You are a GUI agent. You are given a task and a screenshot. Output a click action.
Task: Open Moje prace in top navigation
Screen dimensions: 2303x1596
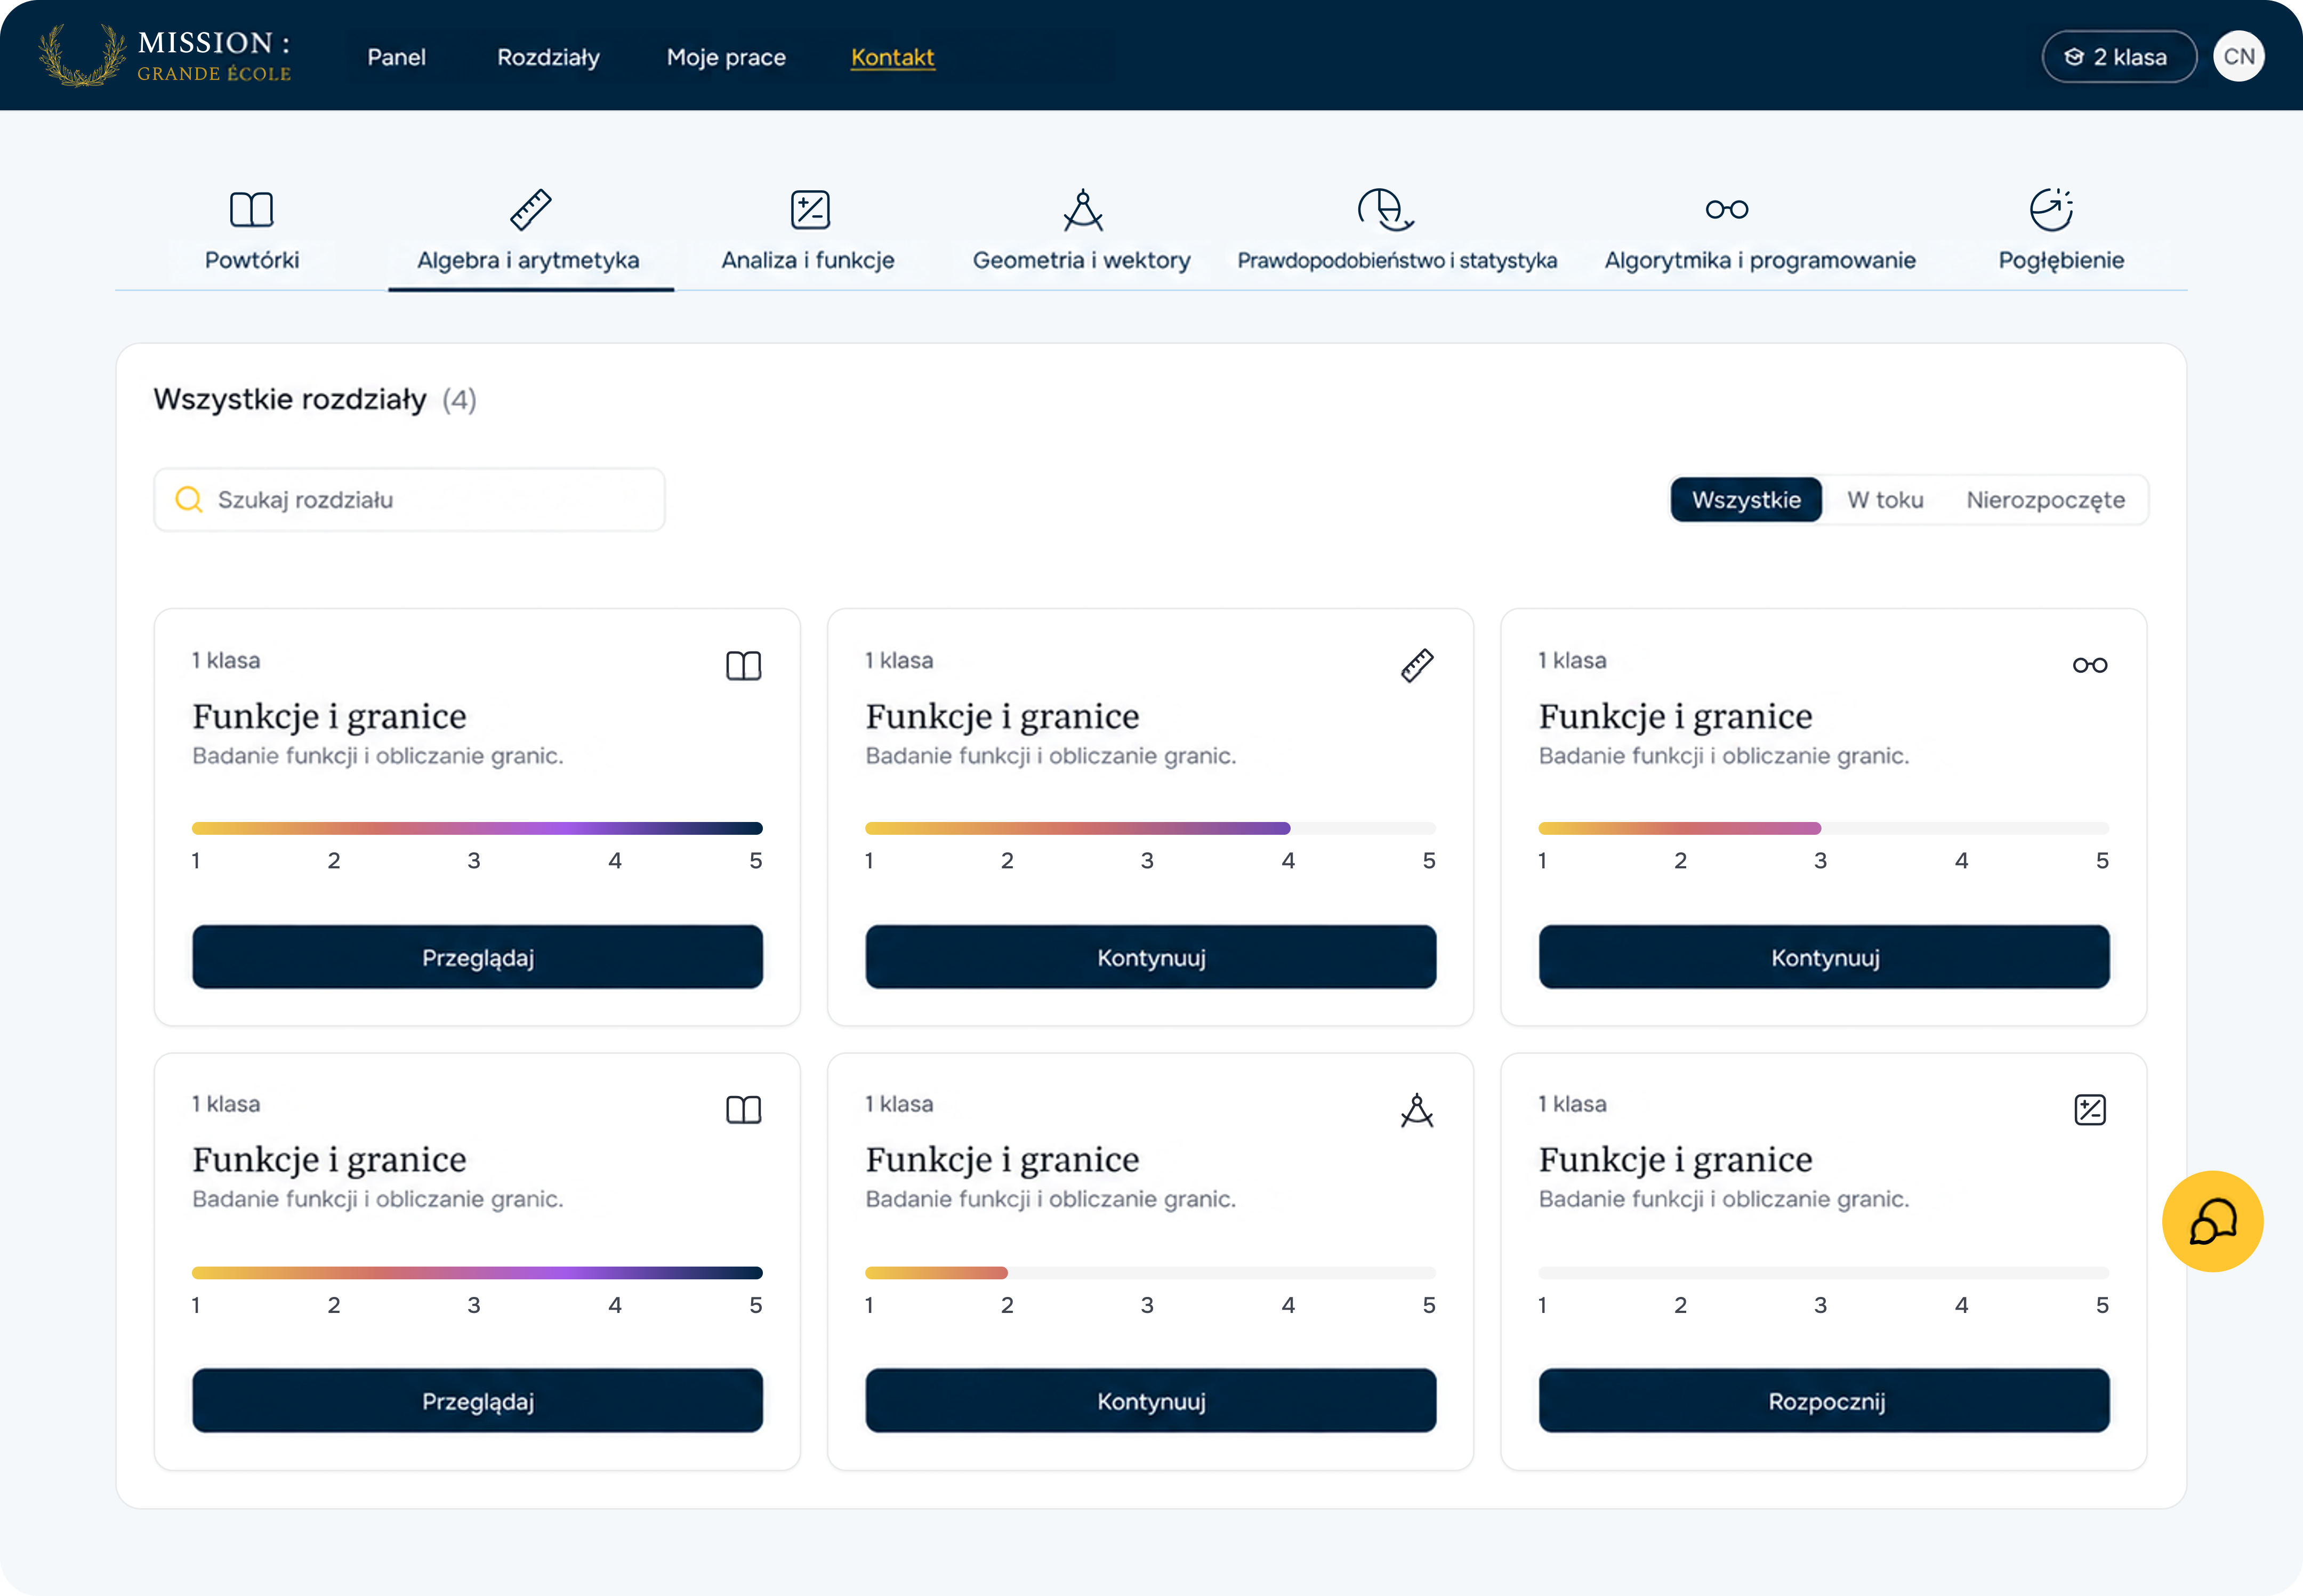coord(726,57)
